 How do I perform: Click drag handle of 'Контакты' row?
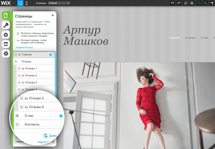click(17, 124)
